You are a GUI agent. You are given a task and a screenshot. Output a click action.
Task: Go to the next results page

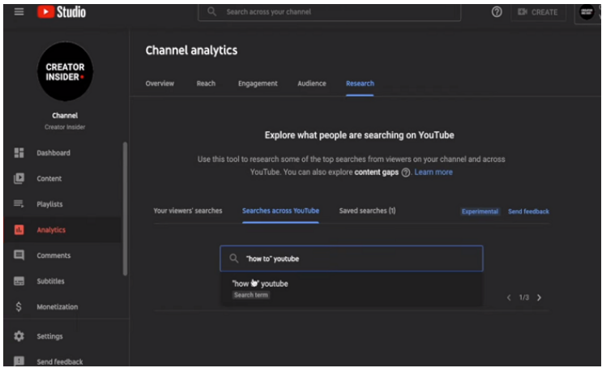click(539, 297)
